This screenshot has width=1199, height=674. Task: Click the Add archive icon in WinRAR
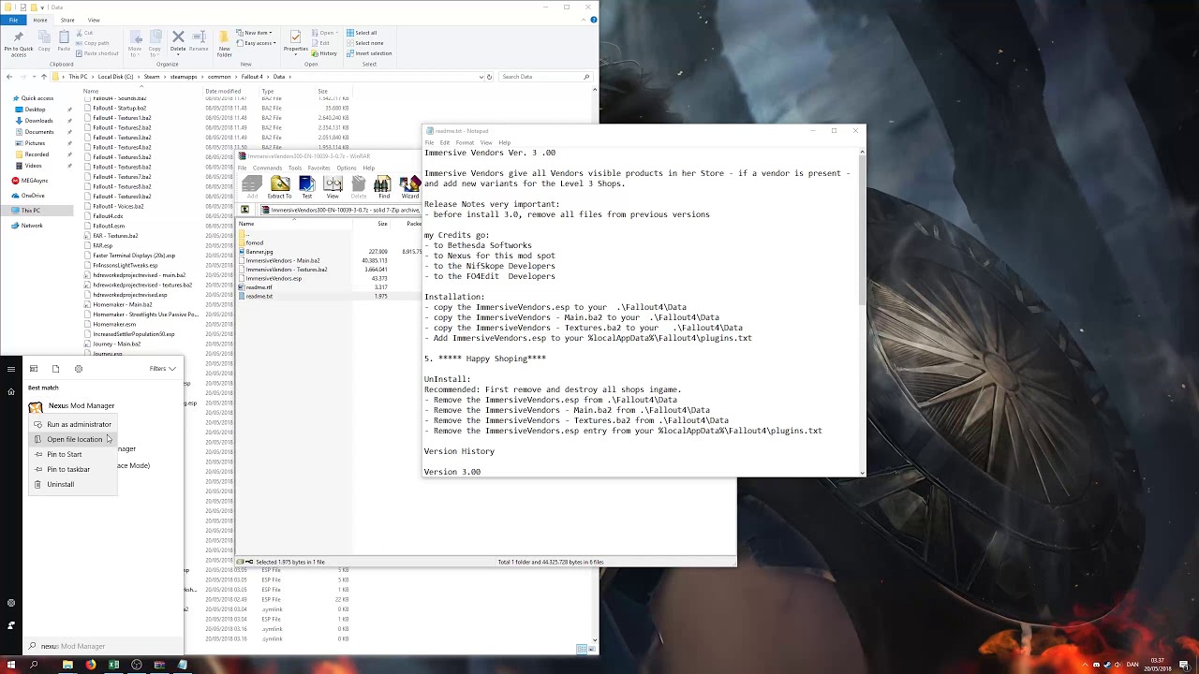(x=252, y=187)
